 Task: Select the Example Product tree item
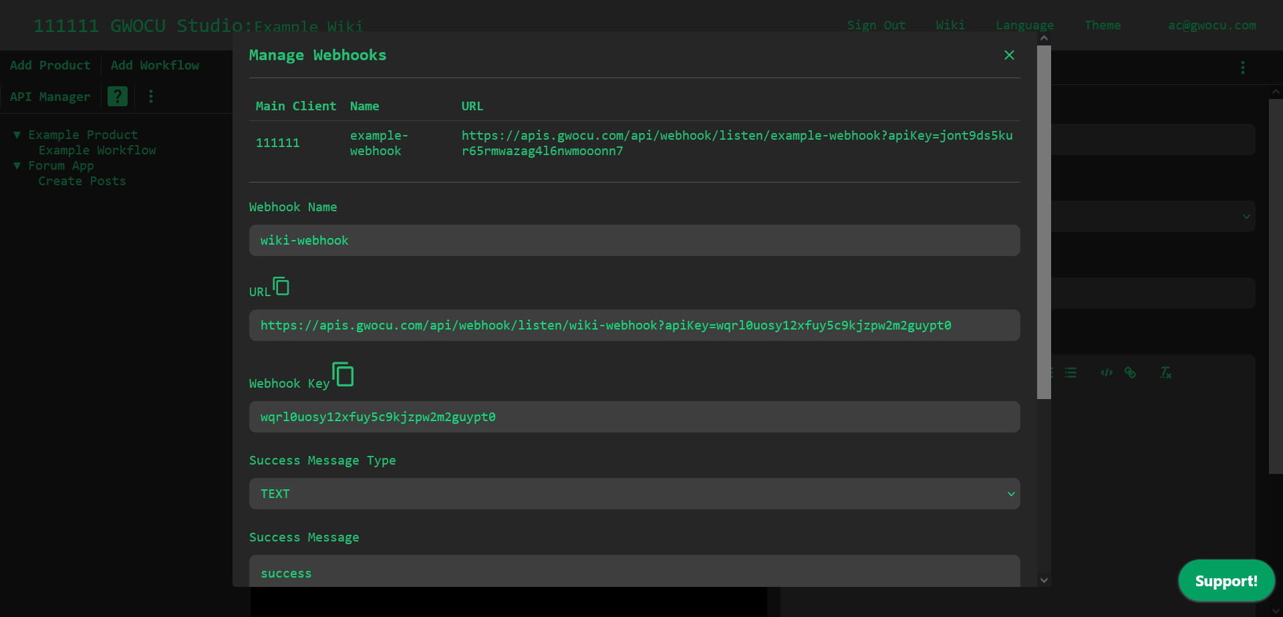pyautogui.click(x=83, y=135)
